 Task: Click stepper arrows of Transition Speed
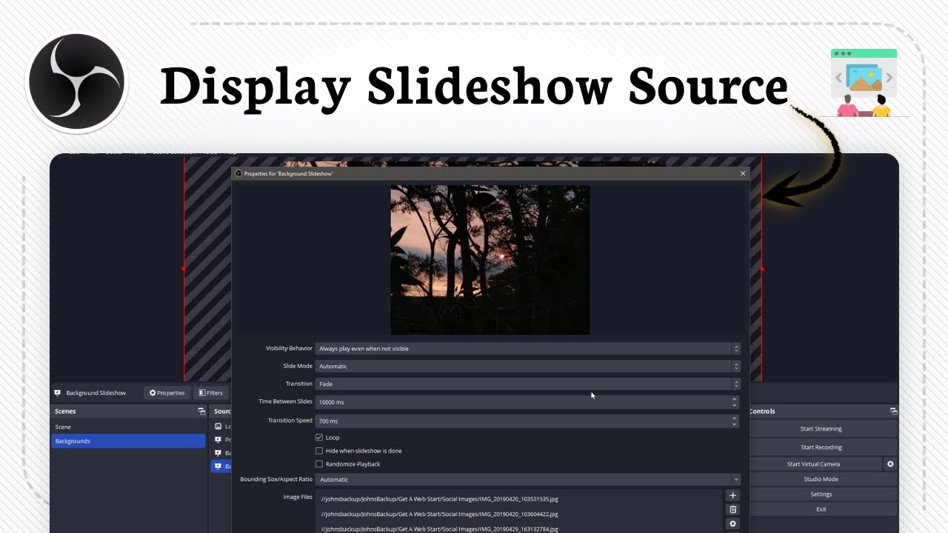[735, 420]
